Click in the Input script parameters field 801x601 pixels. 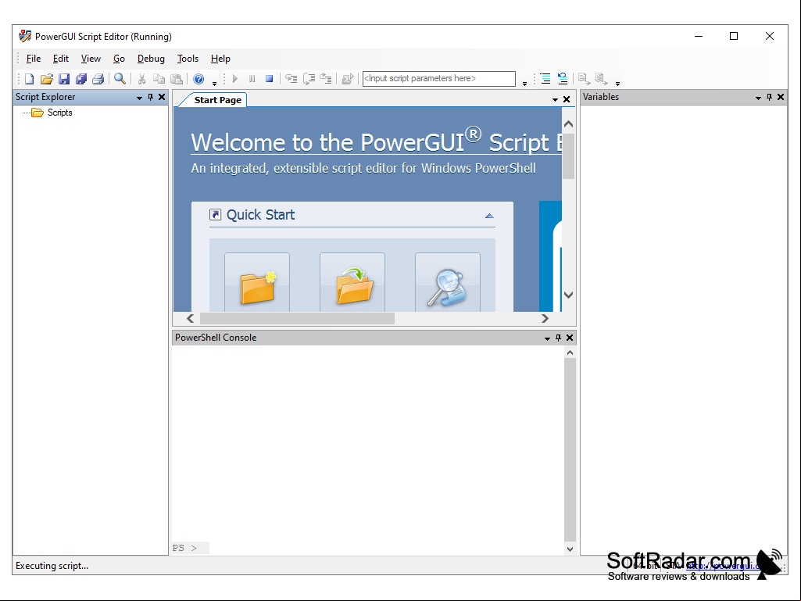[439, 79]
